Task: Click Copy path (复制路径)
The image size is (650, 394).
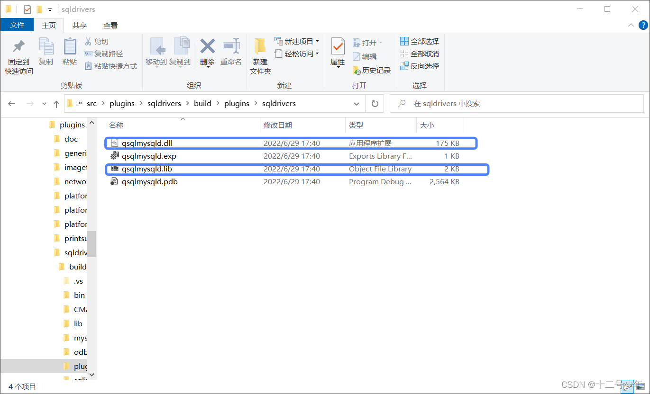Action: click(x=103, y=54)
